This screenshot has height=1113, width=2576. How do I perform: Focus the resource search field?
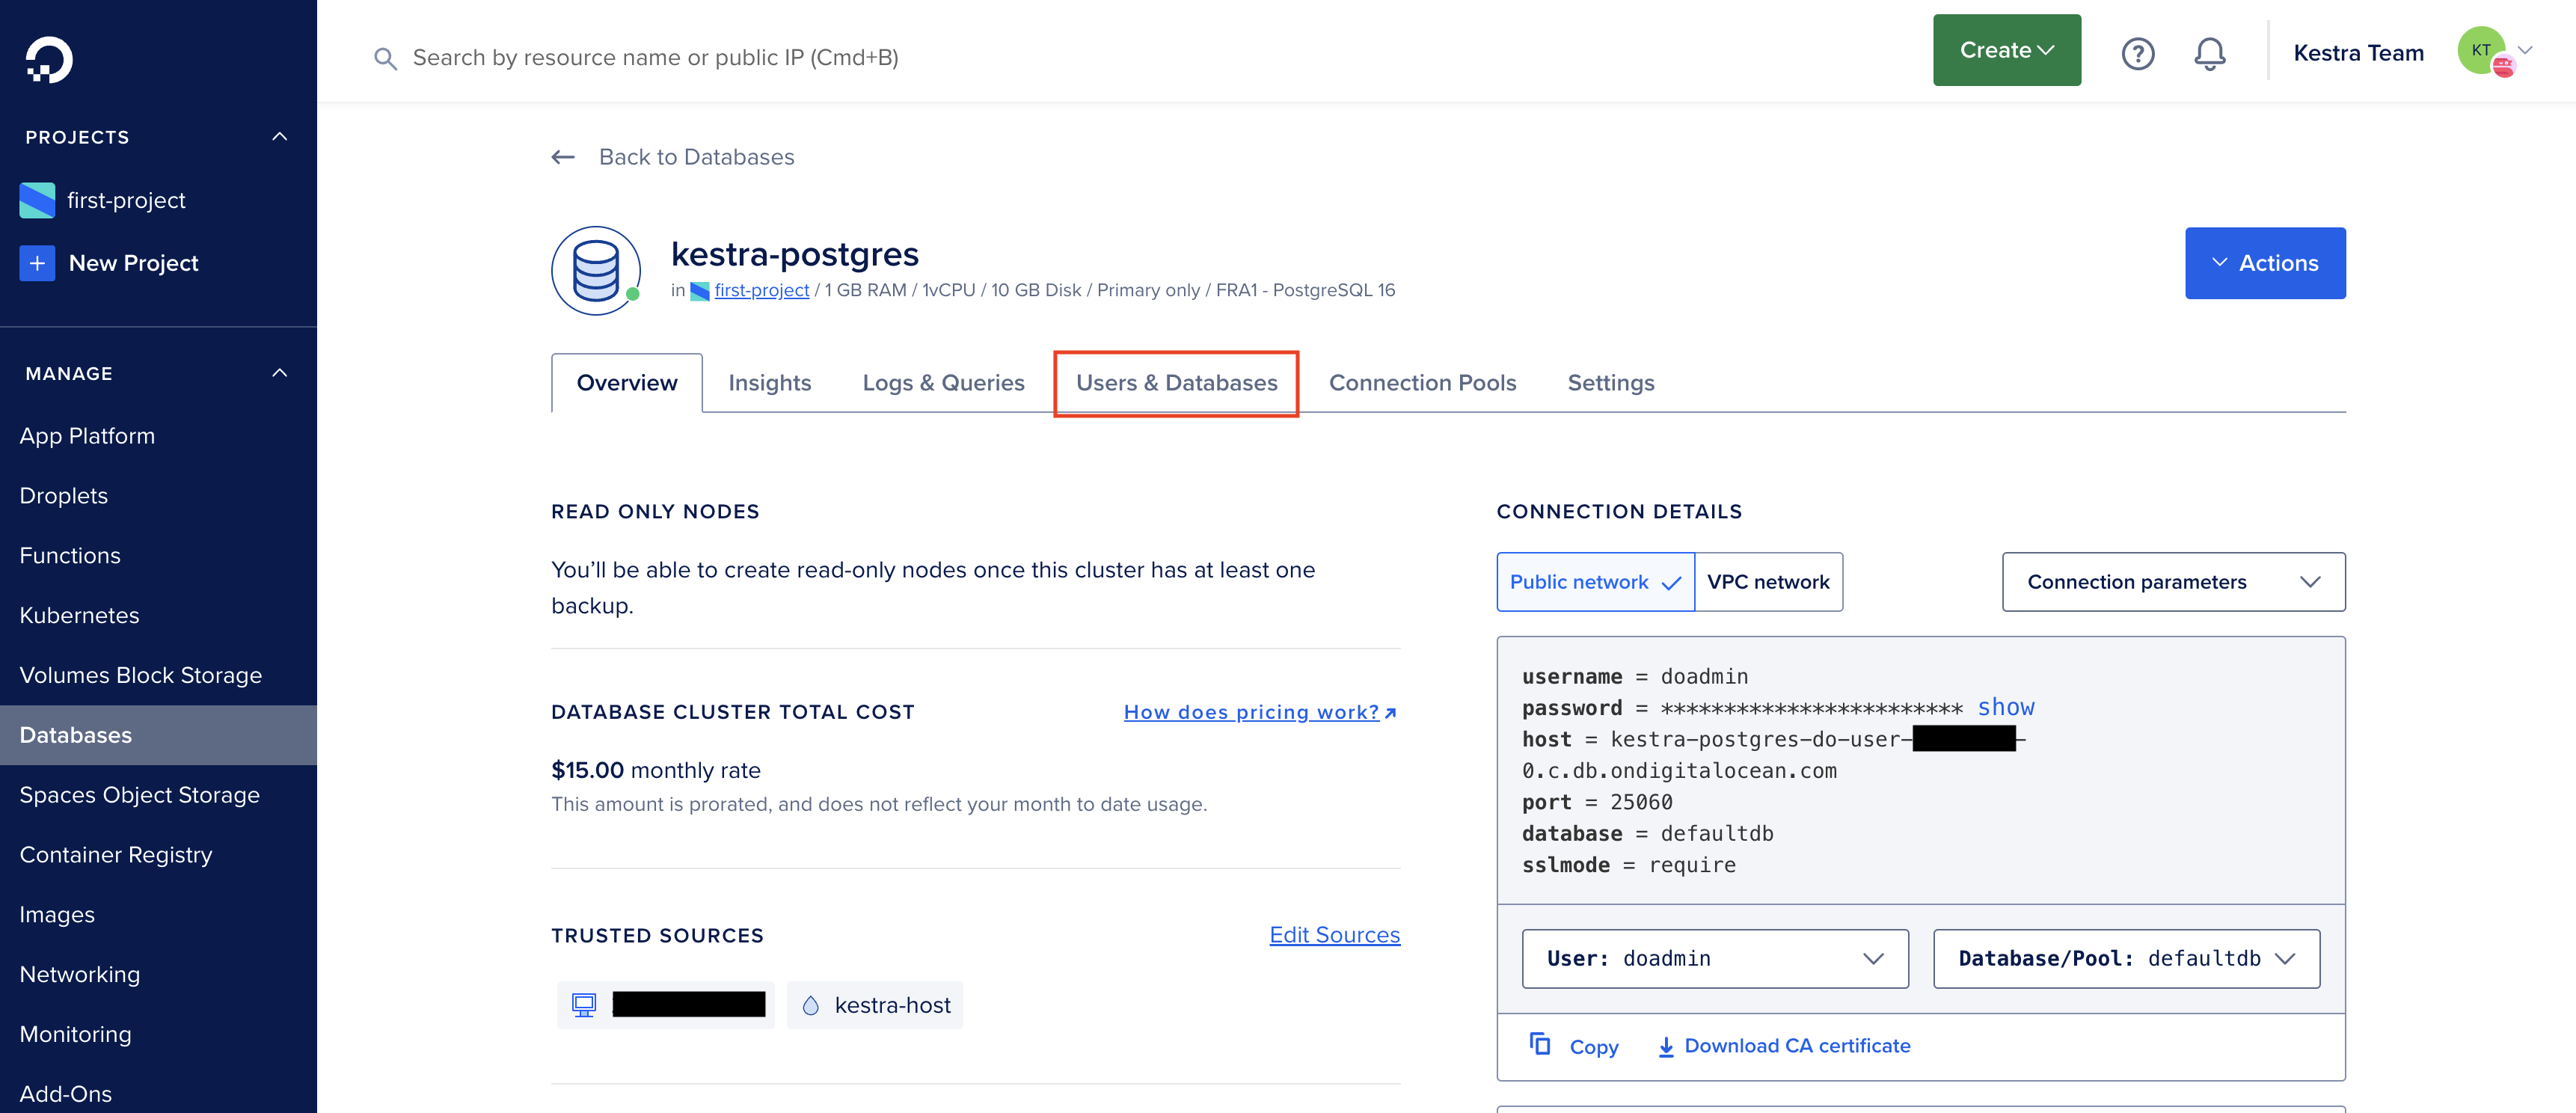(655, 58)
